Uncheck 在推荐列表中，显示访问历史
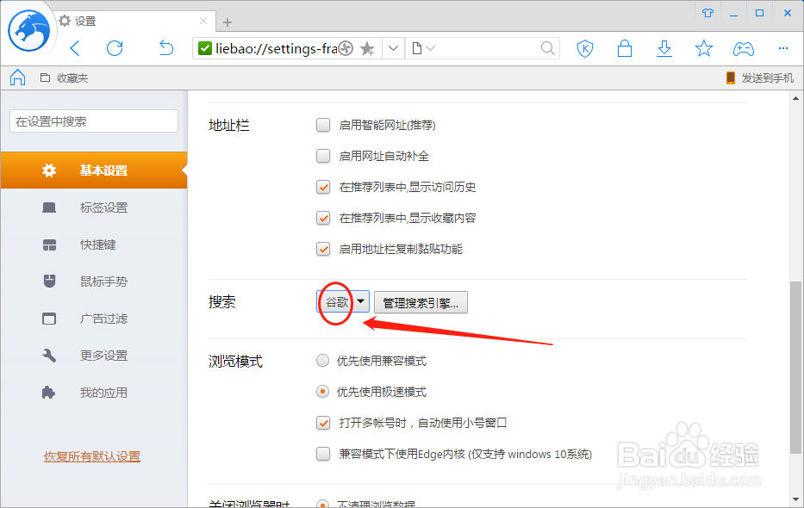The image size is (804, 508). tap(322, 187)
